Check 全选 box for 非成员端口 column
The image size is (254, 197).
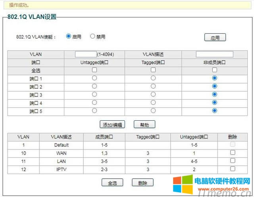pyautogui.click(x=215, y=70)
